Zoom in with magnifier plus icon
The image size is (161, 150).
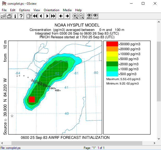tap(75, 16)
